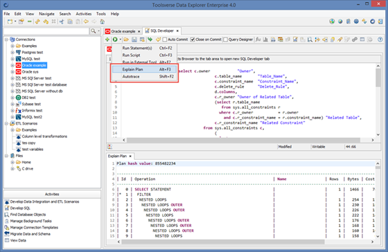The width and height of the screenshot is (388, 252).
Task: Open the Tools menu
Action: tap(101, 14)
